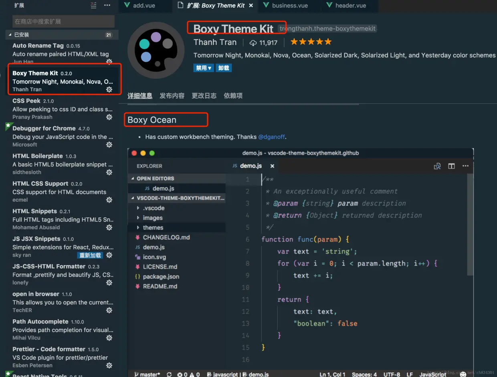
Task: Open gear menu for Auto Rename Tag
Action: [x=109, y=62]
